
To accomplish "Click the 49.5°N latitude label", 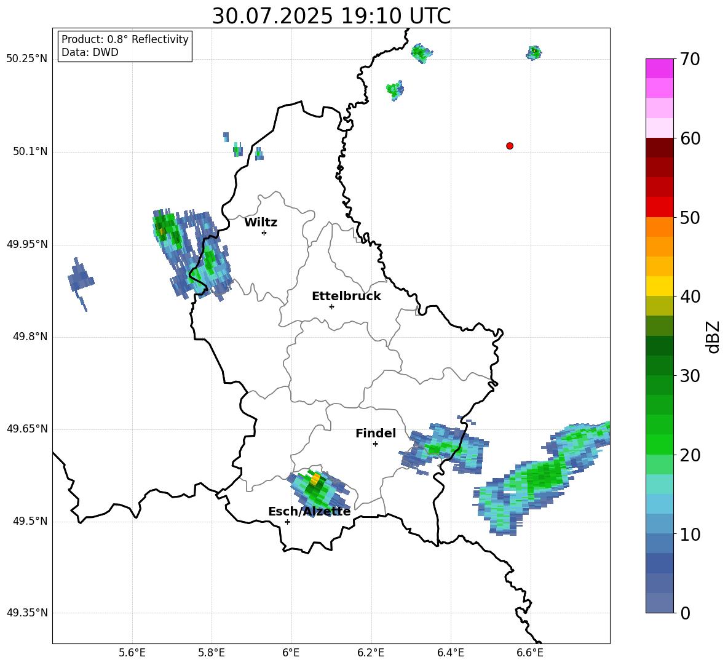I will 30,522.
